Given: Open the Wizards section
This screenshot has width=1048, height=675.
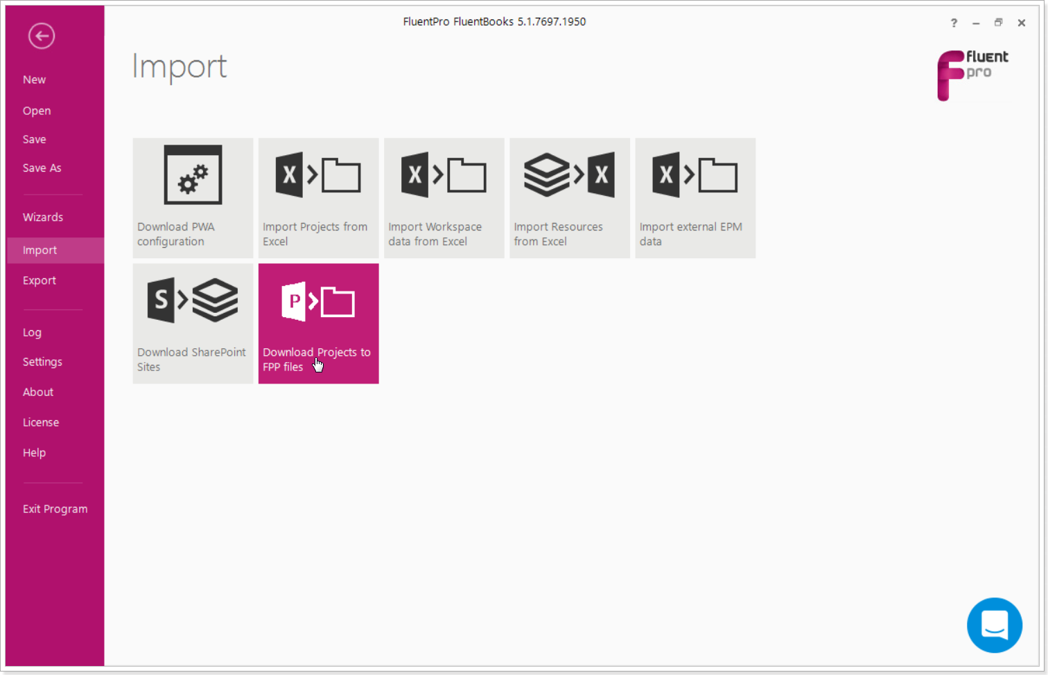Looking at the screenshot, I should (43, 217).
